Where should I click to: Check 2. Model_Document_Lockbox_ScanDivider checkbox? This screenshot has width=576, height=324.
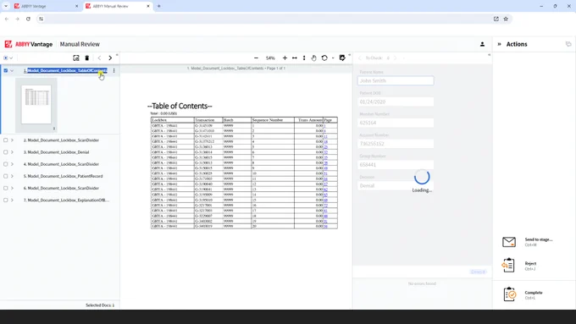[x=6, y=140]
